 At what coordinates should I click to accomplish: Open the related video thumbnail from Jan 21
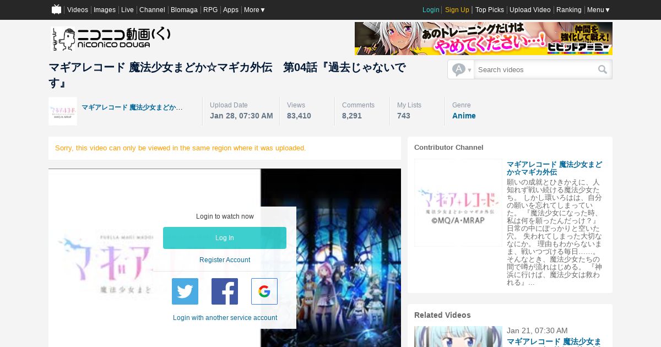[x=458, y=337]
